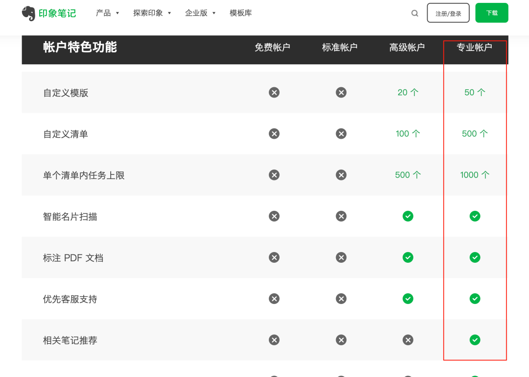Click the 50 个 value under 专业帐户

tap(475, 92)
